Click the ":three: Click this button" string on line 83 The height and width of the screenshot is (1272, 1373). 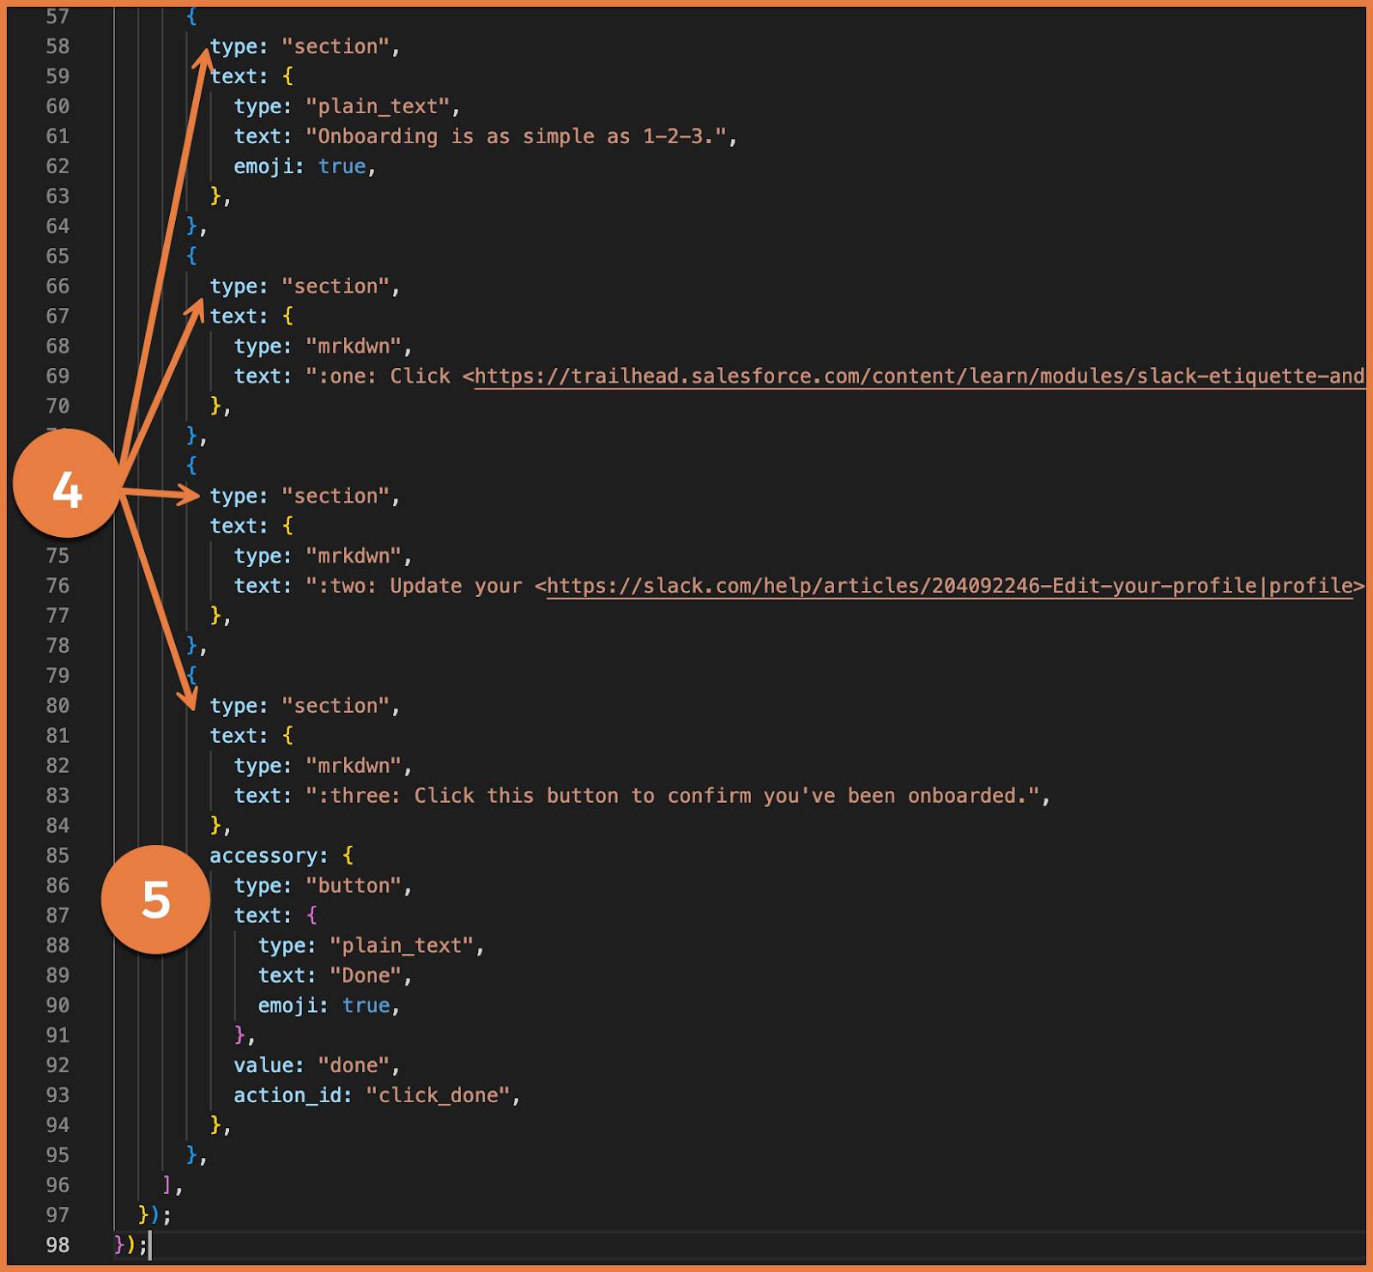click(x=674, y=796)
